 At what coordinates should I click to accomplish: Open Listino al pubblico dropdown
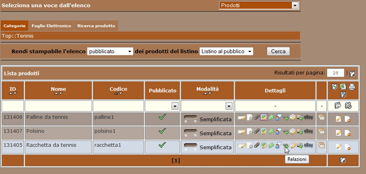pos(226,51)
